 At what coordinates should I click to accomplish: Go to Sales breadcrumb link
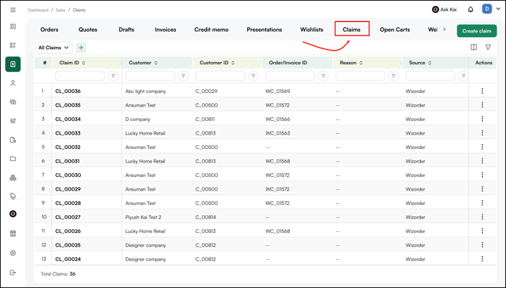tap(60, 10)
